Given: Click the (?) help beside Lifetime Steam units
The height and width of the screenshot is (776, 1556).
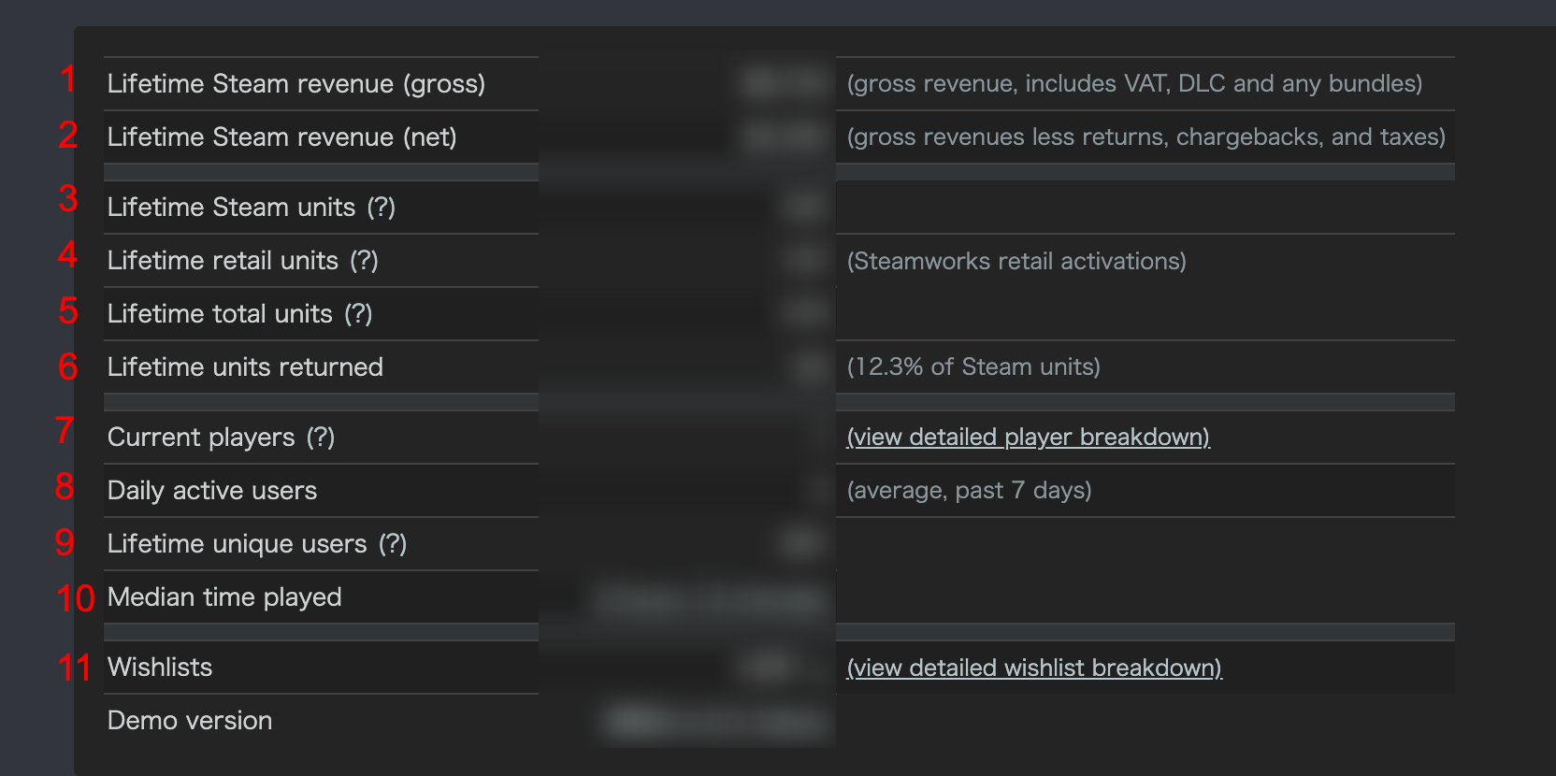Looking at the screenshot, I should (x=381, y=208).
